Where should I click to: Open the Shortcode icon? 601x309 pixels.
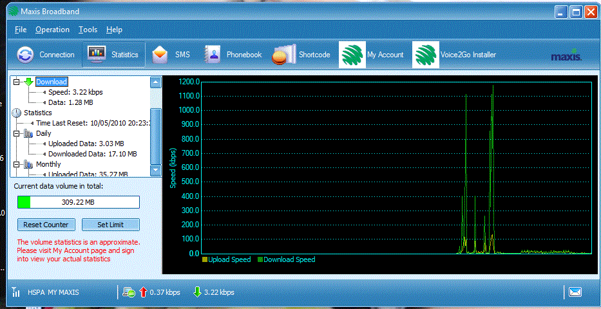[283, 54]
